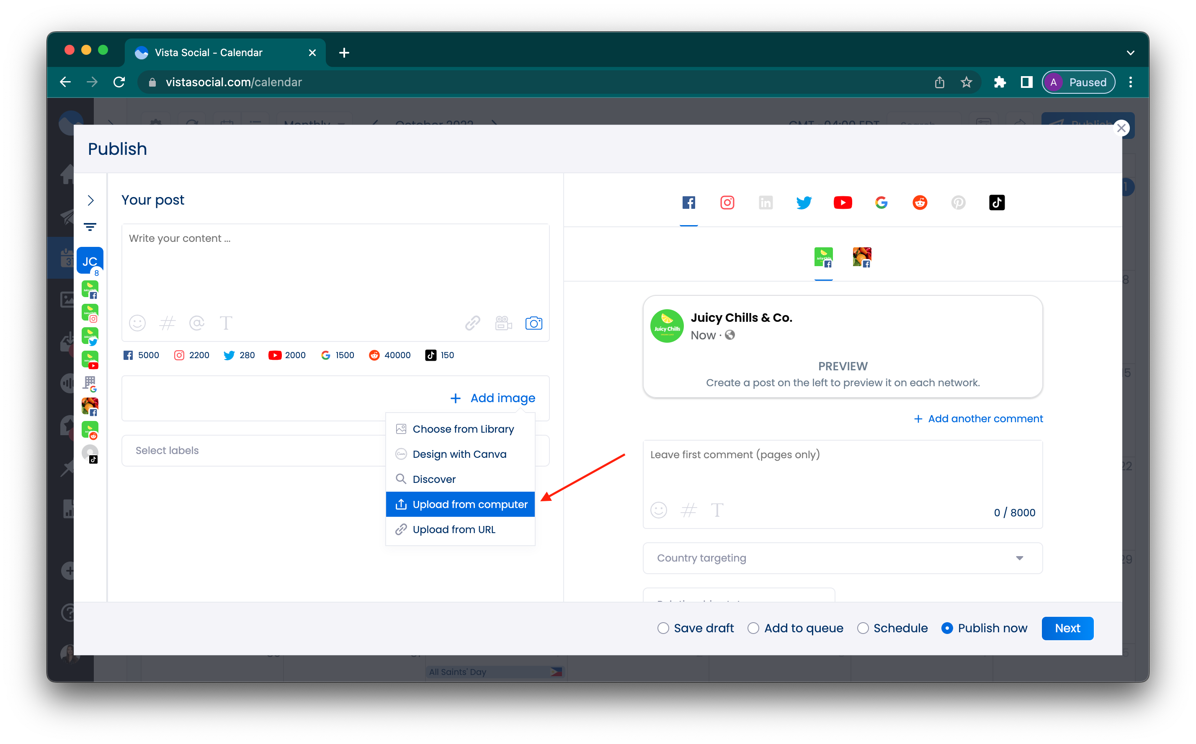Insert hashtag in post editor

[x=168, y=323]
